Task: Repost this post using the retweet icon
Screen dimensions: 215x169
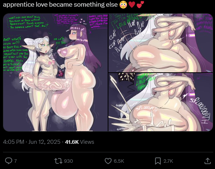Action: [x=58, y=161]
